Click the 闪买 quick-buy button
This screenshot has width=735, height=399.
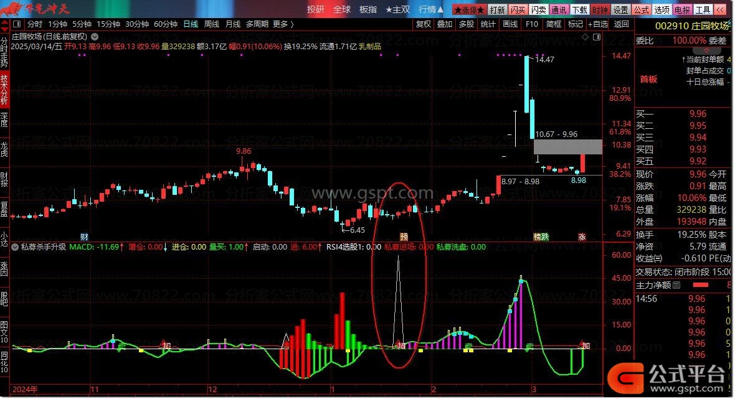(518, 10)
